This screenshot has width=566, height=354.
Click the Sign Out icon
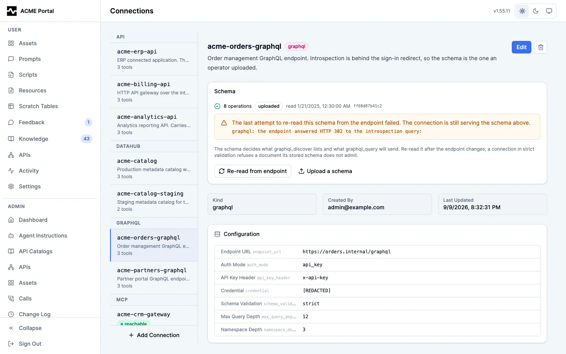click(11, 344)
